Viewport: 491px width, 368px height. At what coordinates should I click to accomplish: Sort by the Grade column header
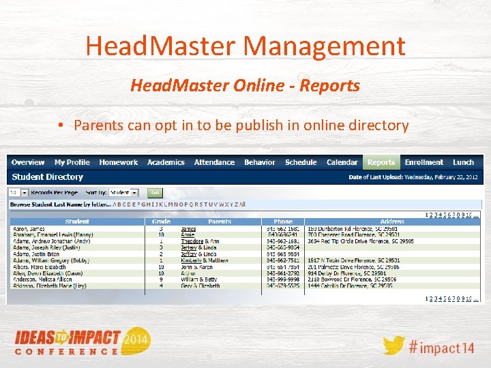[161, 221]
